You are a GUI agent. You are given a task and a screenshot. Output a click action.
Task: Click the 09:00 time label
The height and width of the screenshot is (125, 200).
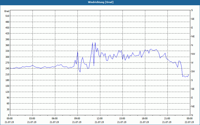(x=77, y=118)
